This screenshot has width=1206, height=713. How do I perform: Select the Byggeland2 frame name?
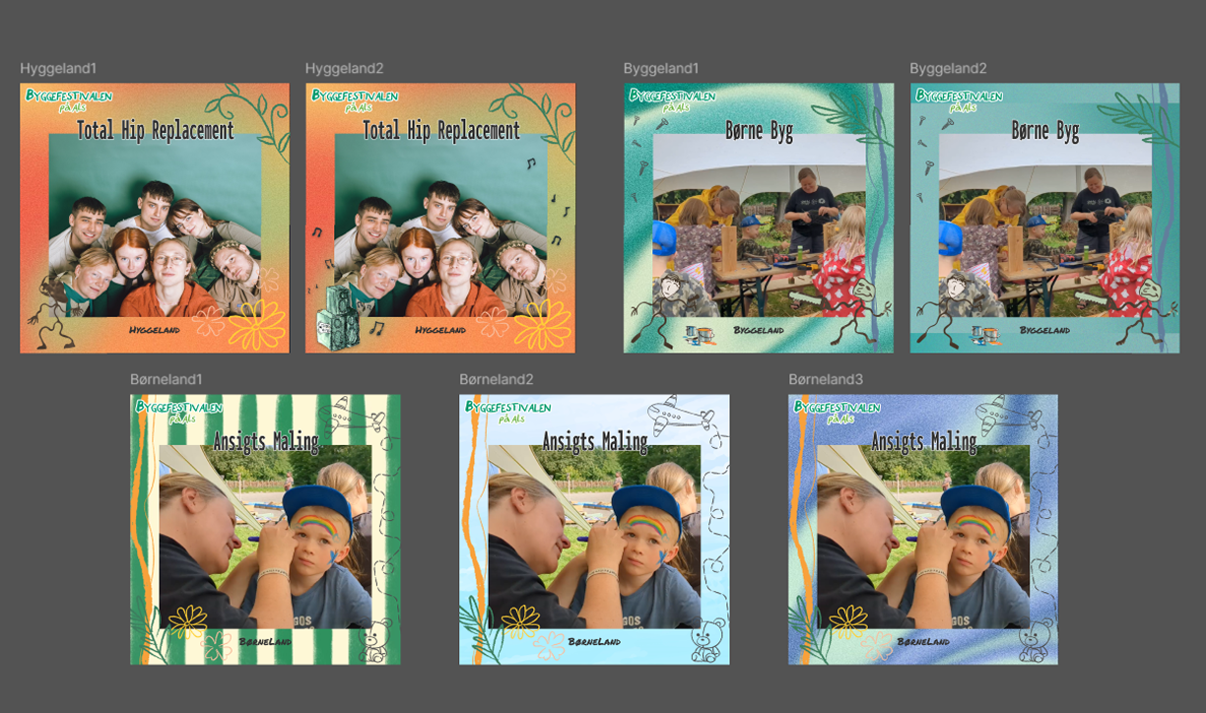(947, 69)
